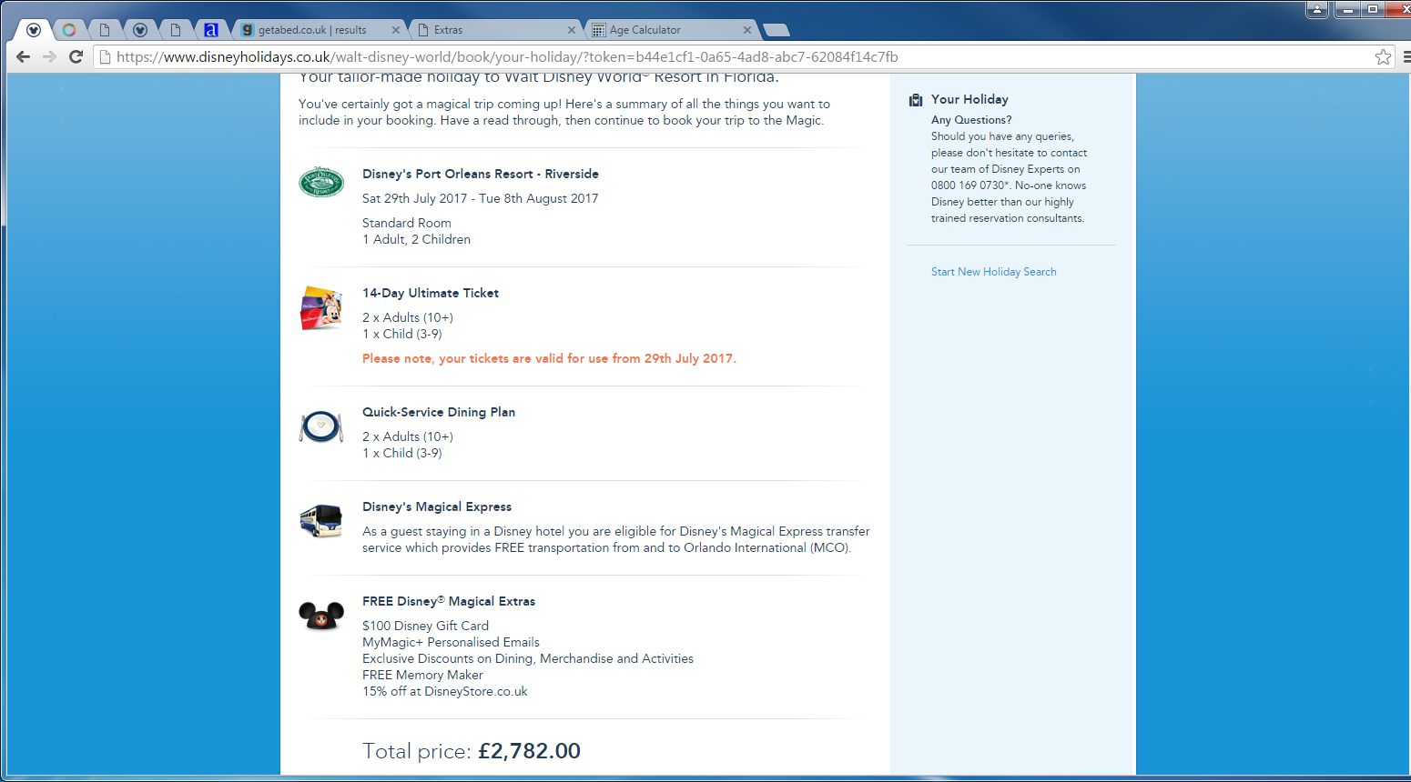Bookmark this page with the star icon
The image size is (1411, 782).
tap(1383, 57)
